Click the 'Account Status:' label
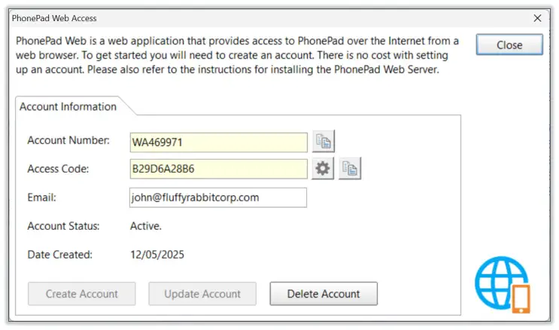Screen dimensions: 559x330 (x=63, y=226)
